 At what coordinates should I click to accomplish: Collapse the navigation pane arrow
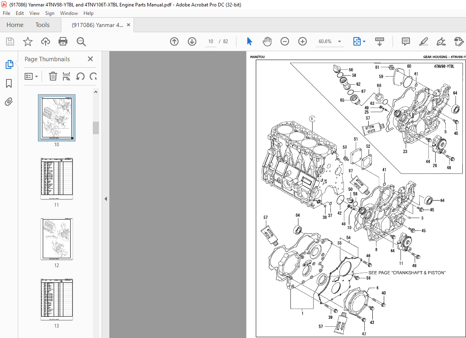coord(105,199)
